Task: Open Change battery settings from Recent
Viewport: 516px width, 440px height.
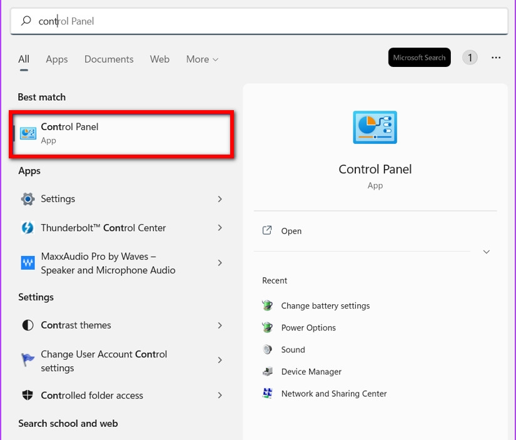Action: [x=266, y=305]
